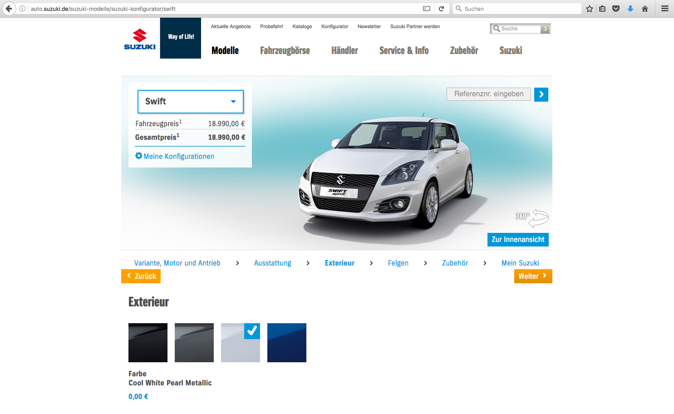Bookmark this page with the star icon
Viewport: 674px width, 414px height.
pyautogui.click(x=590, y=9)
